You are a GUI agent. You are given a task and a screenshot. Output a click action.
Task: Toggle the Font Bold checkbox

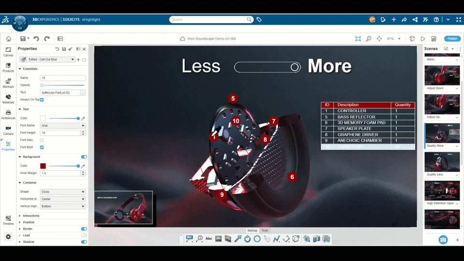coord(42,147)
